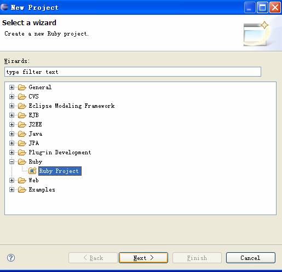Screen dimensions: 282x272
Task: Select the Plug-in Development label
Action: (60, 153)
